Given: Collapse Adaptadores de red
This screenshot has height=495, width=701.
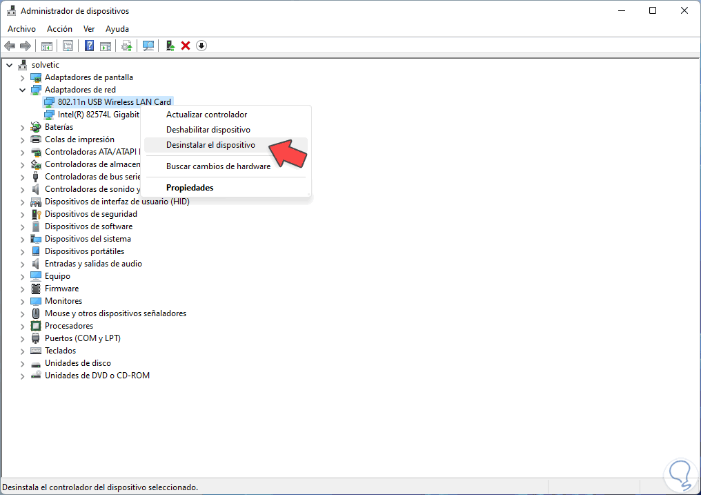Looking at the screenshot, I should (x=22, y=90).
